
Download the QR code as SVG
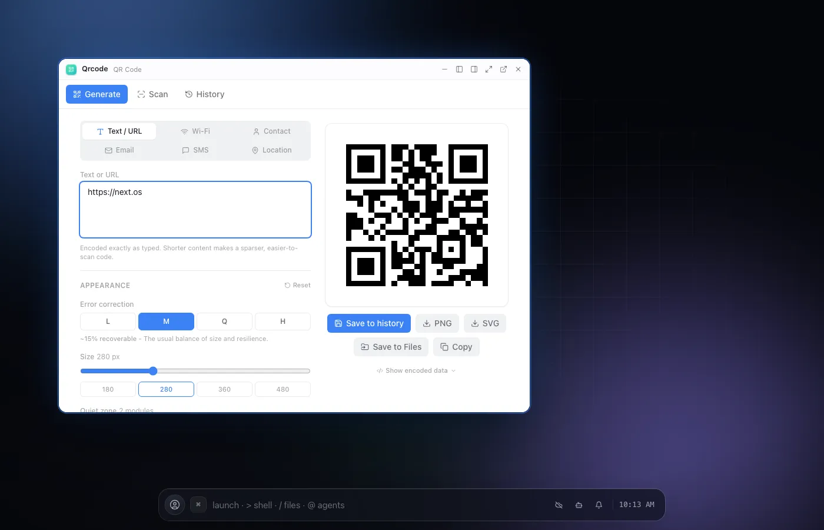pos(485,323)
